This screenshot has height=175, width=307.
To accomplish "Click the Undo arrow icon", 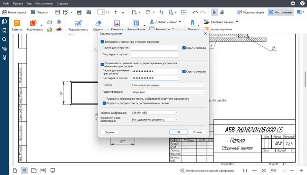I will (195, 12).
